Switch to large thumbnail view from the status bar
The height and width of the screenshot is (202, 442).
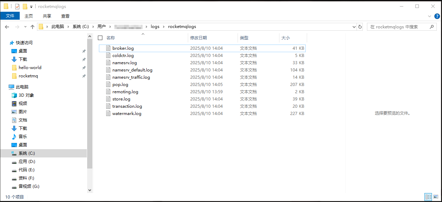[436, 196]
